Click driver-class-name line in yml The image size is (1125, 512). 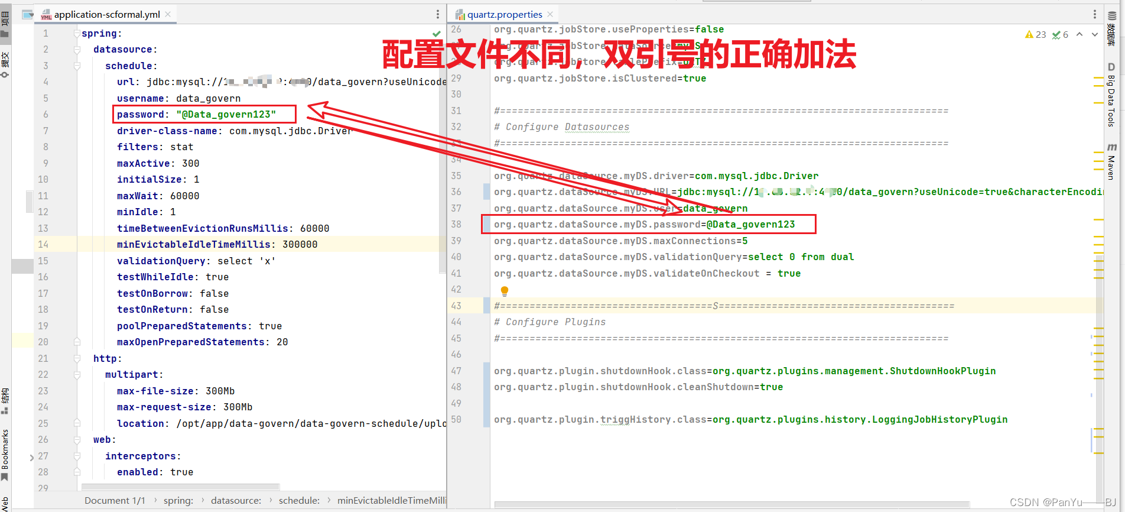pyautogui.click(x=235, y=131)
